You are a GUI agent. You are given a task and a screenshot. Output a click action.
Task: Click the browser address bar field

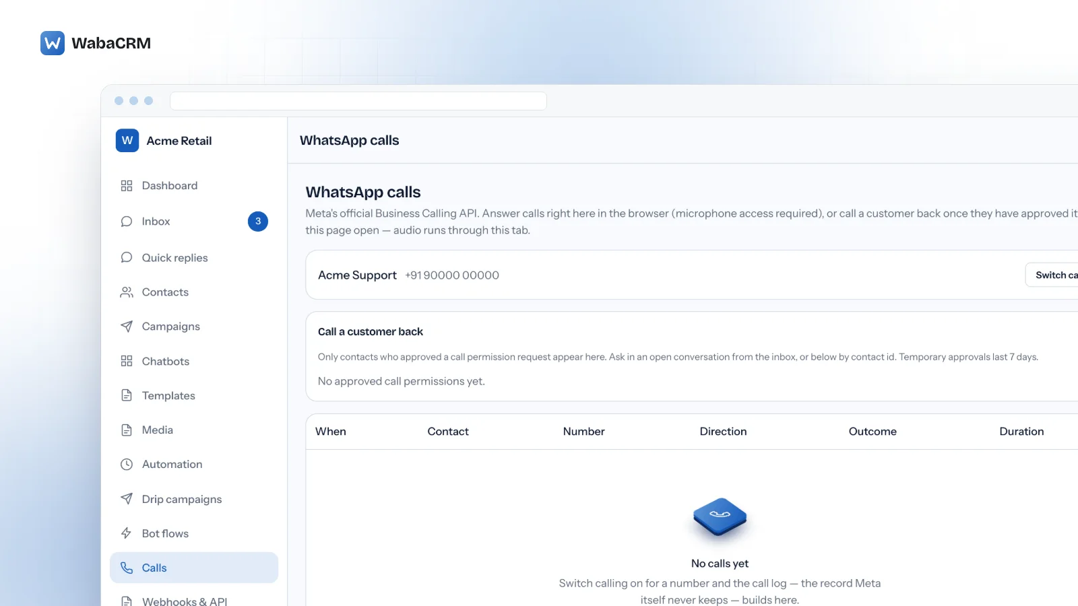click(358, 101)
